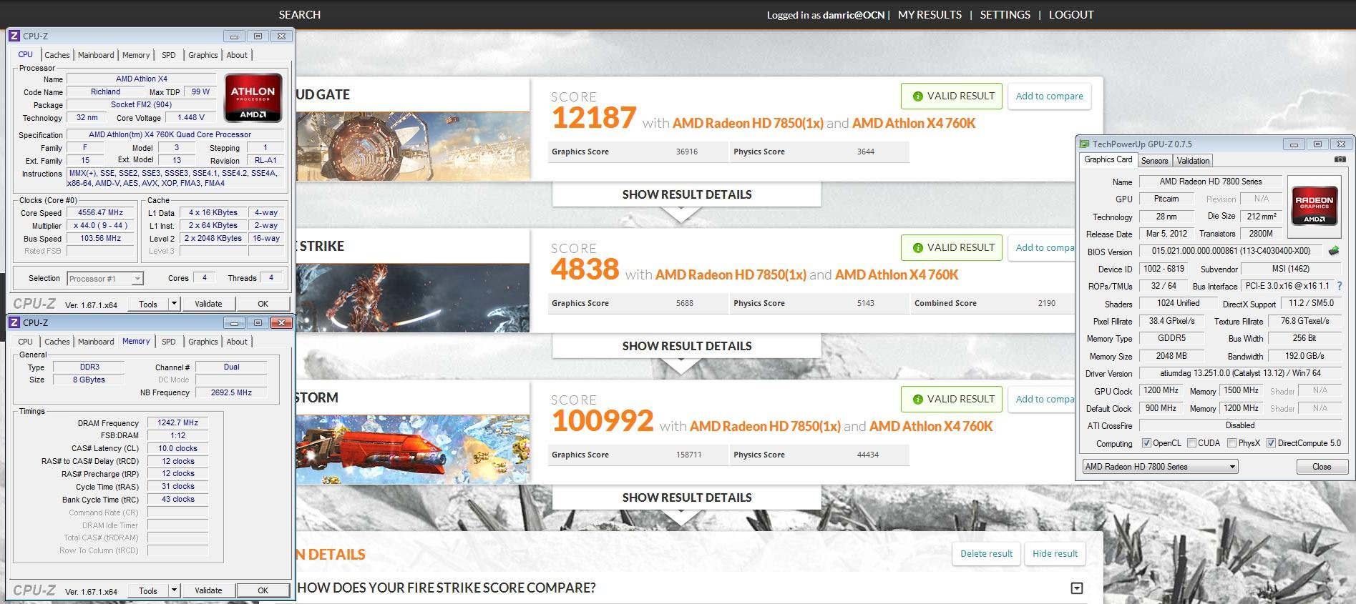Select CPU tab in lower CPU-Z window
Viewport: 1356px width, 604px height.
tap(25, 342)
